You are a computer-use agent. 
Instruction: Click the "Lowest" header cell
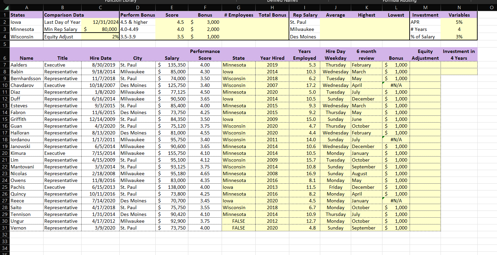click(x=396, y=15)
